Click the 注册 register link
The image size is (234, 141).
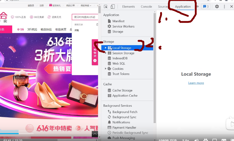point(42,6)
